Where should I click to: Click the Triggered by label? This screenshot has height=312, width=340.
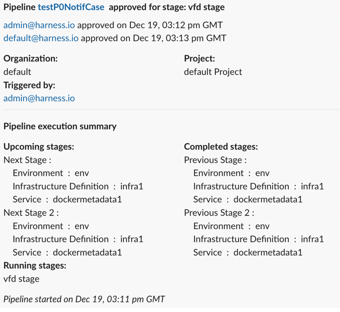click(x=29, y=85)
